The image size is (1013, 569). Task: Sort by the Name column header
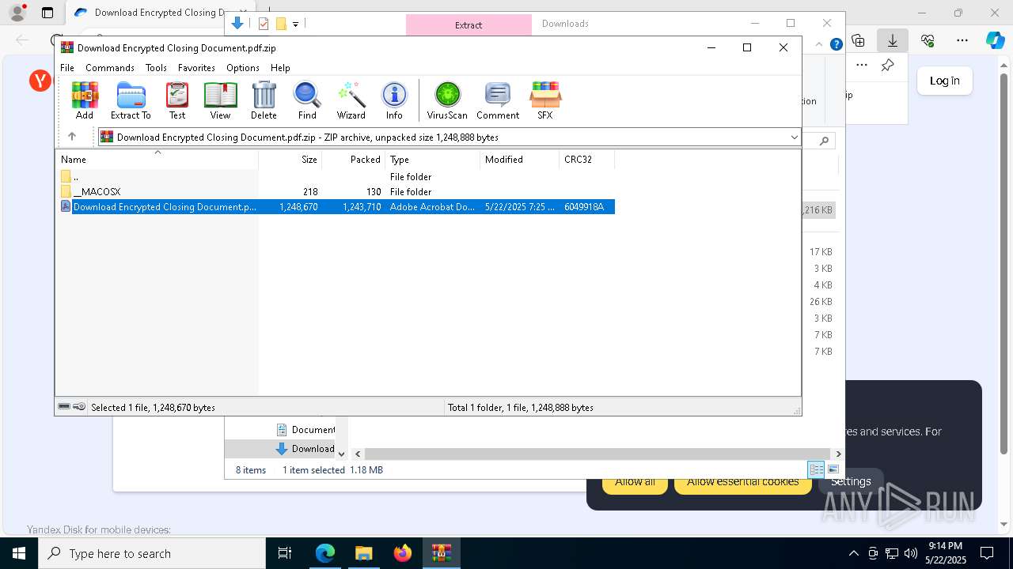(x=157, y=160)
